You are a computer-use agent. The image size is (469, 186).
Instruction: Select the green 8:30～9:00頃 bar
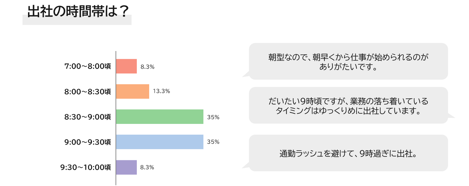[x=160, y=117]
